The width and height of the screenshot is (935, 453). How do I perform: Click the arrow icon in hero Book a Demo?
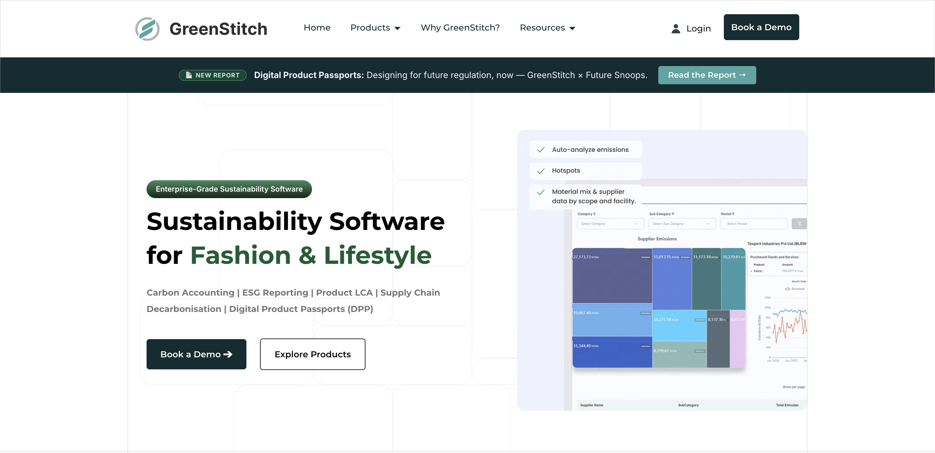[x=228, y=354]
